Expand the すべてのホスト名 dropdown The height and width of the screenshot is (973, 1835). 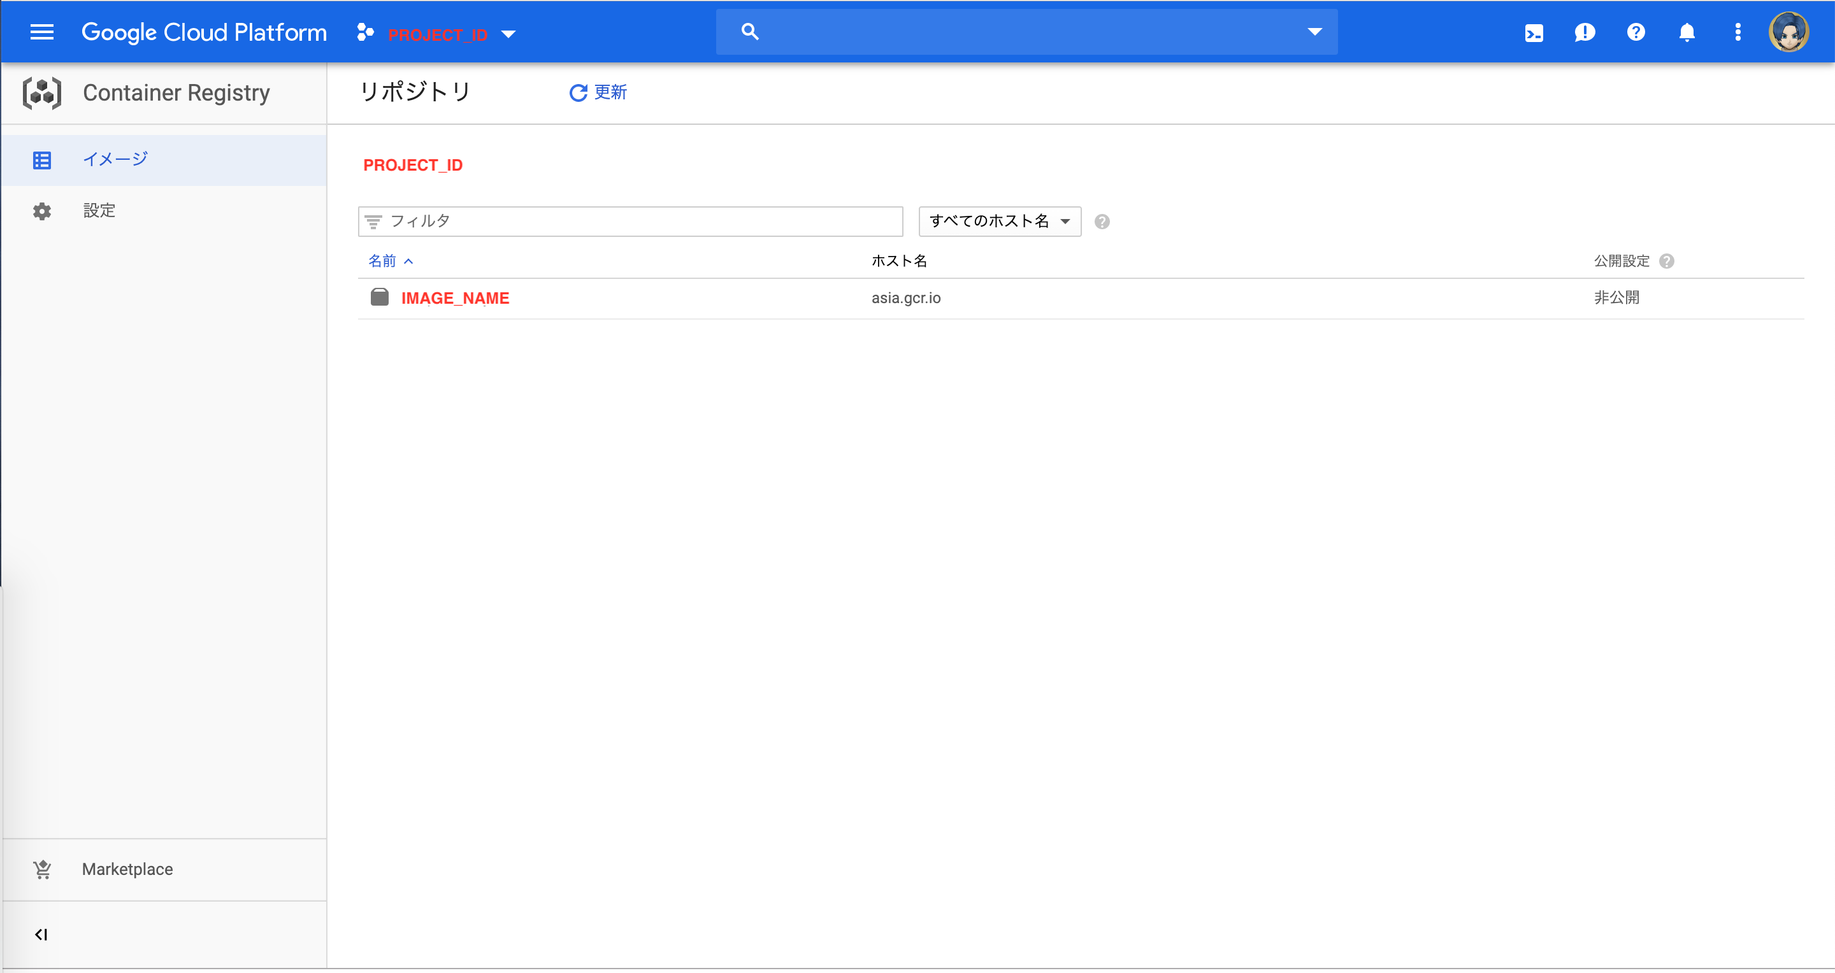click(995, 221)
